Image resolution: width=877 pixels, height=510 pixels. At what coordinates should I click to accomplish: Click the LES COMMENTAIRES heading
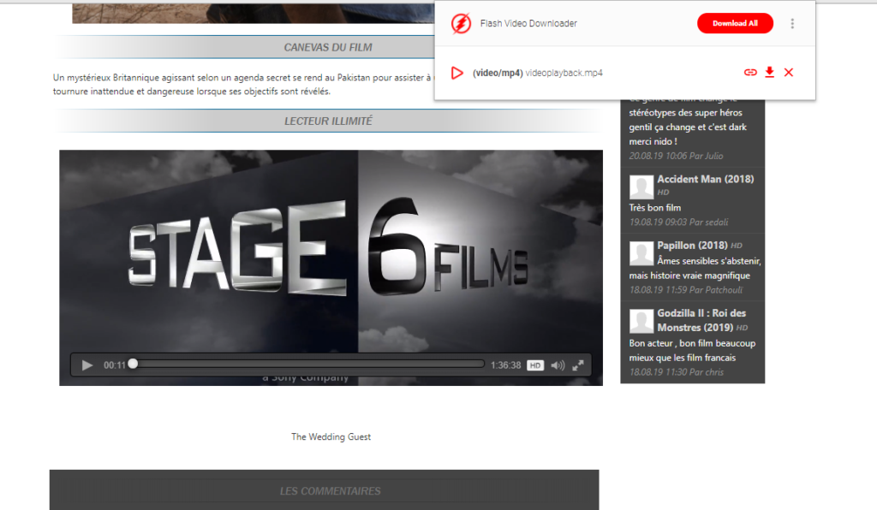[x=330, y=491]
